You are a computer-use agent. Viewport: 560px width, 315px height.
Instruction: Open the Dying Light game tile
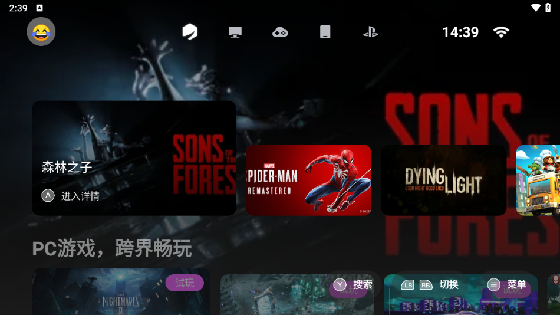pos(443,180)
